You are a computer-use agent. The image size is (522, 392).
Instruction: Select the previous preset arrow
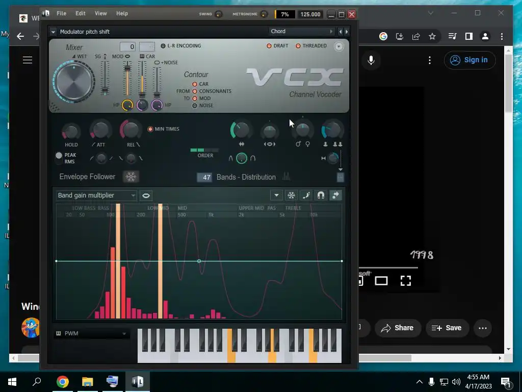(x=340, y=32)
